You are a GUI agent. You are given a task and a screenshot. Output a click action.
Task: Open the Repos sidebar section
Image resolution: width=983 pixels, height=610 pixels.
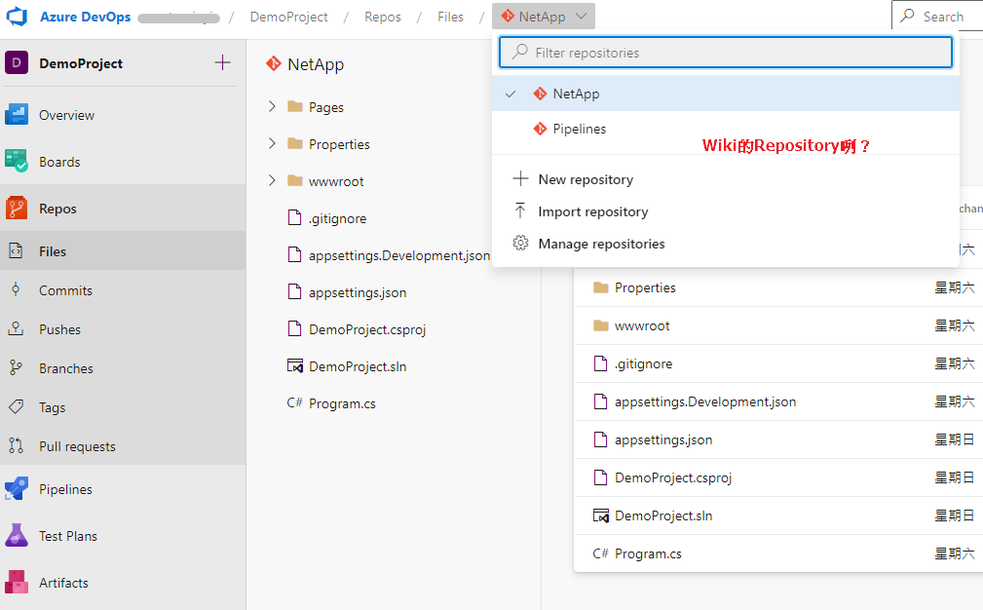[123, 209]
